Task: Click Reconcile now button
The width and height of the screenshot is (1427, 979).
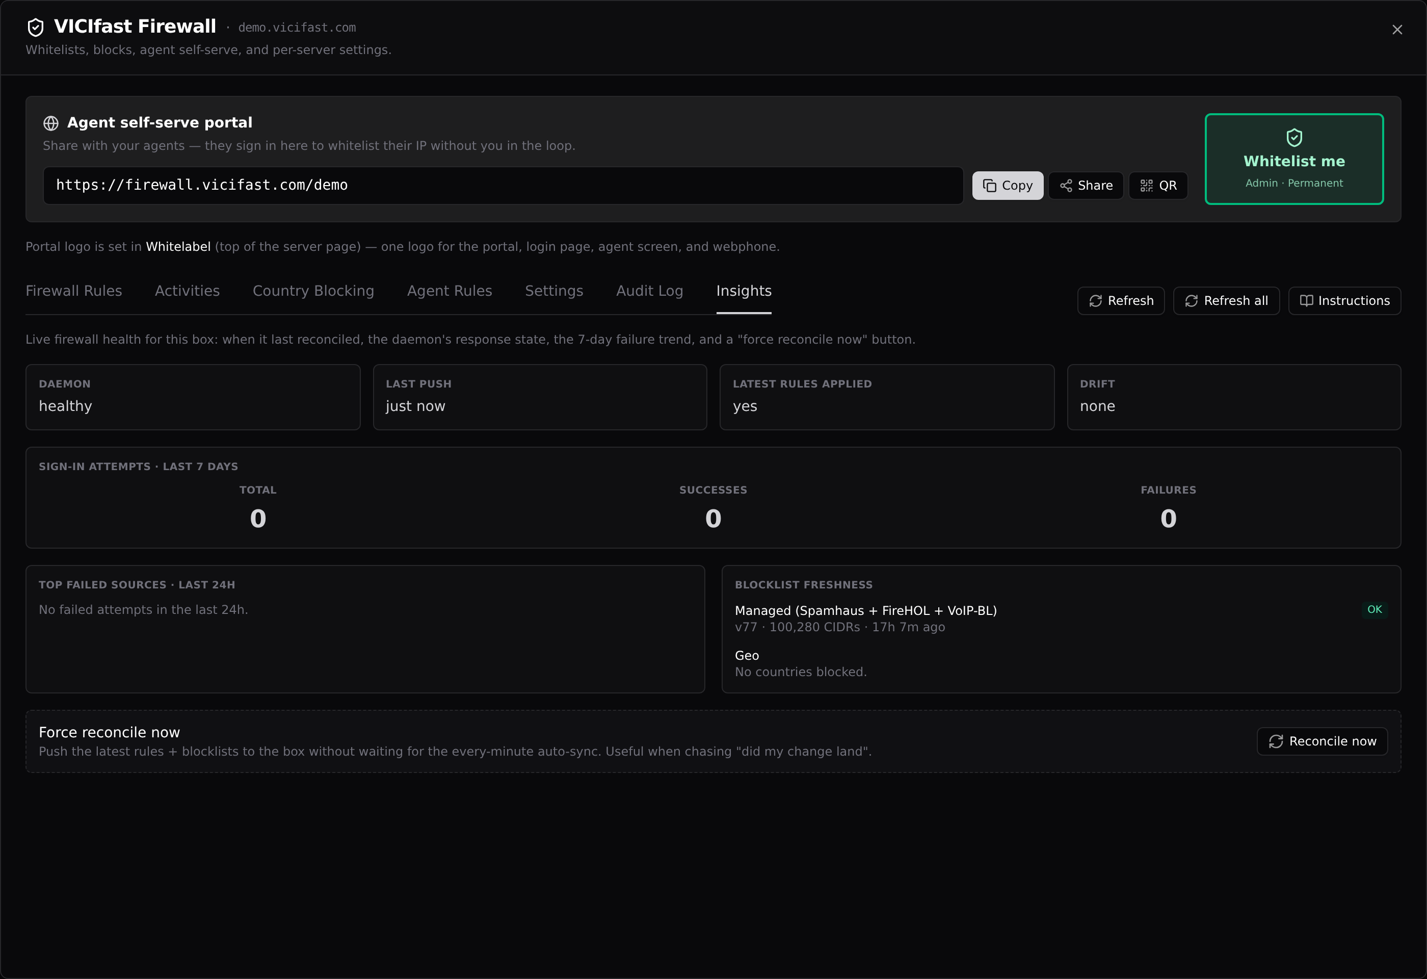Action: click(1322, 742)
